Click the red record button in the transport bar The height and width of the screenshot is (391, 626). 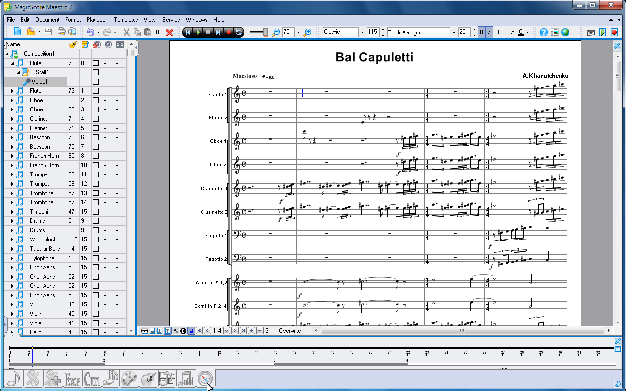point(228,32)
